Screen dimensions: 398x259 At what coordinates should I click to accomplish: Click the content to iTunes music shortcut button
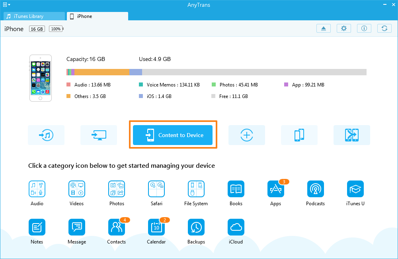click(46, 135)
